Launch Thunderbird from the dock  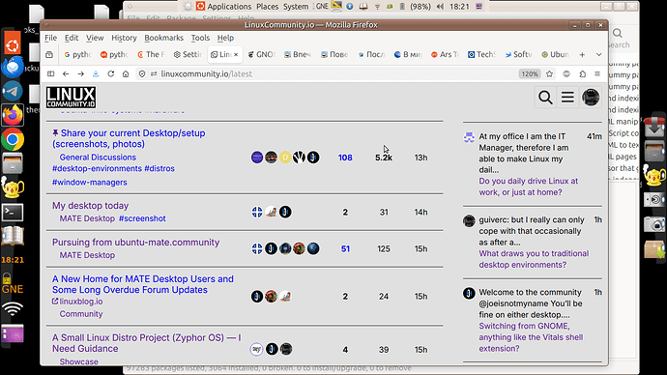13,68
